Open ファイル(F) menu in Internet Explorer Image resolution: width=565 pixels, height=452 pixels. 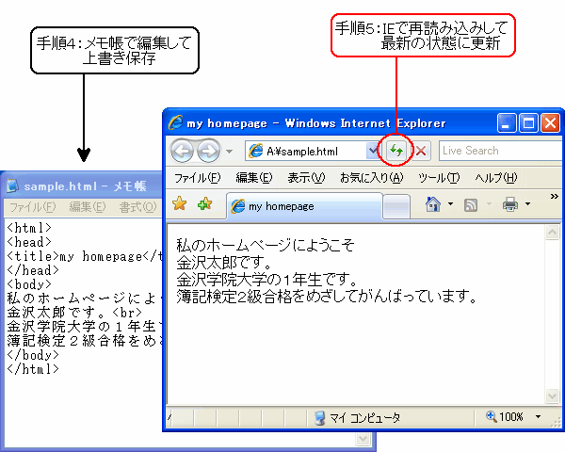pyautogui.click(x=197, y=178)
